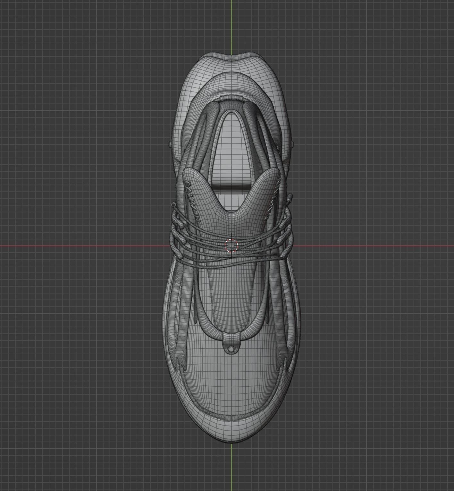Select the lace tip on the right side

[x=289, y=198]
